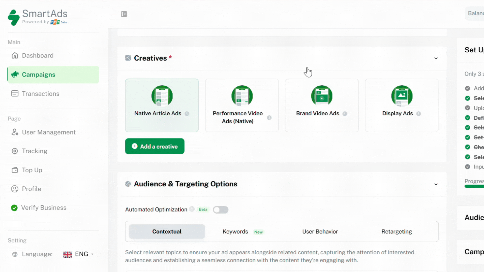Click the info icon beside Display Ads
This screenshot has width=484, height=272.
pyautogui.click(x=419, y=114)
